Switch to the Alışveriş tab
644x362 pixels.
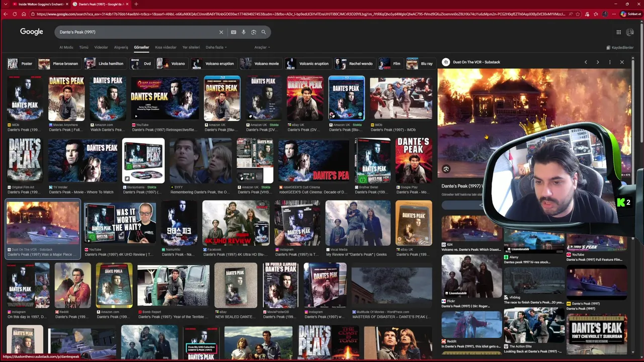click(x=121, y=47)
